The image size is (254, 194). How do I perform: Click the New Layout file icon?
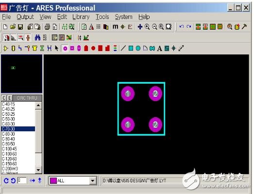[x=5, y=27]
